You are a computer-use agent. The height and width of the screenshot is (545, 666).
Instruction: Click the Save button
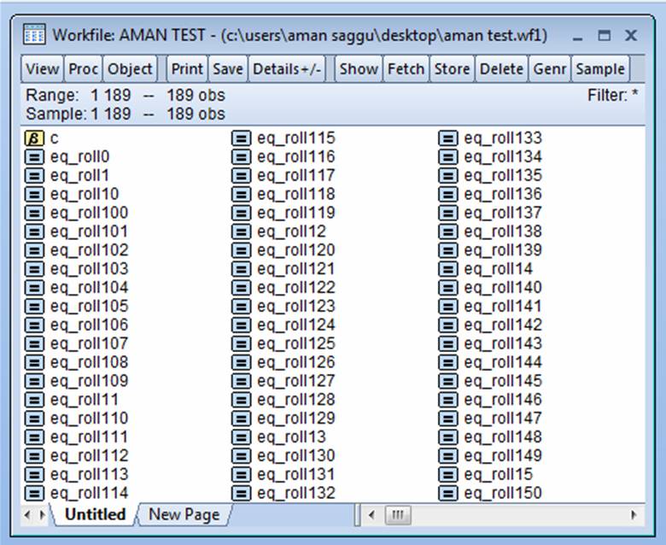coord(228,69)
